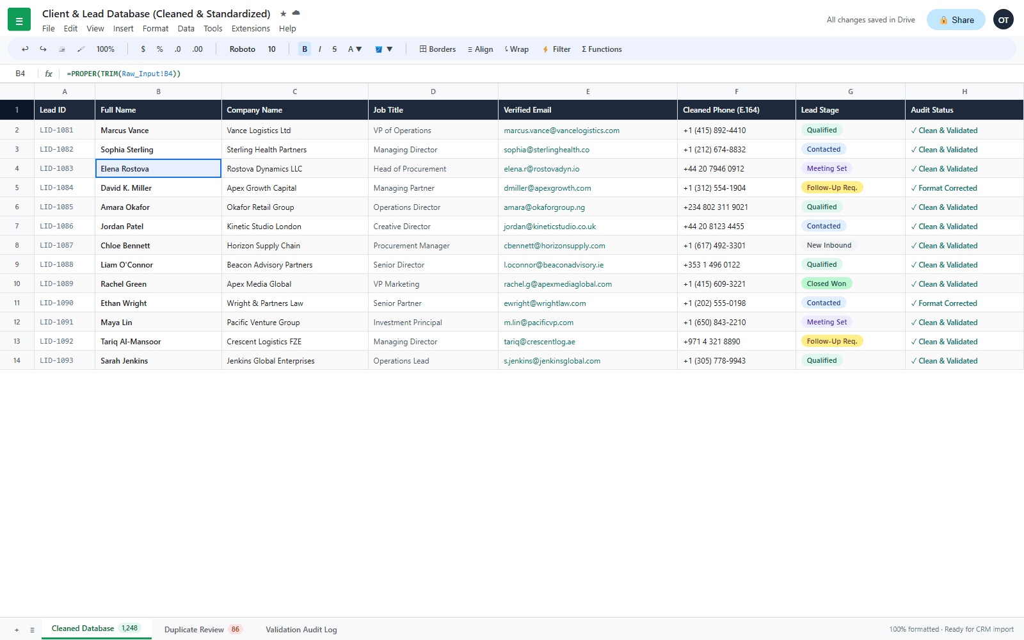Viewport: 1024px width, 640px height.
Task: Undo the last action
Action: (x=25, y=49)
